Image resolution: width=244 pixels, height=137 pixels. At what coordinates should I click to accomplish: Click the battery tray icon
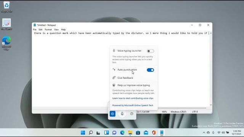tap(228, 132)
